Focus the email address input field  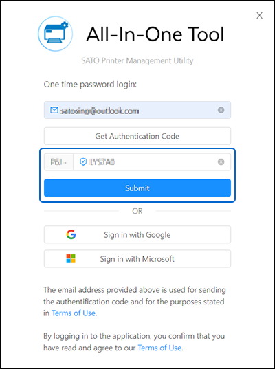click(137, 110)
